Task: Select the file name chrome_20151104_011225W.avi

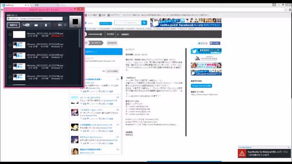Action: click(x=45, y=33)
